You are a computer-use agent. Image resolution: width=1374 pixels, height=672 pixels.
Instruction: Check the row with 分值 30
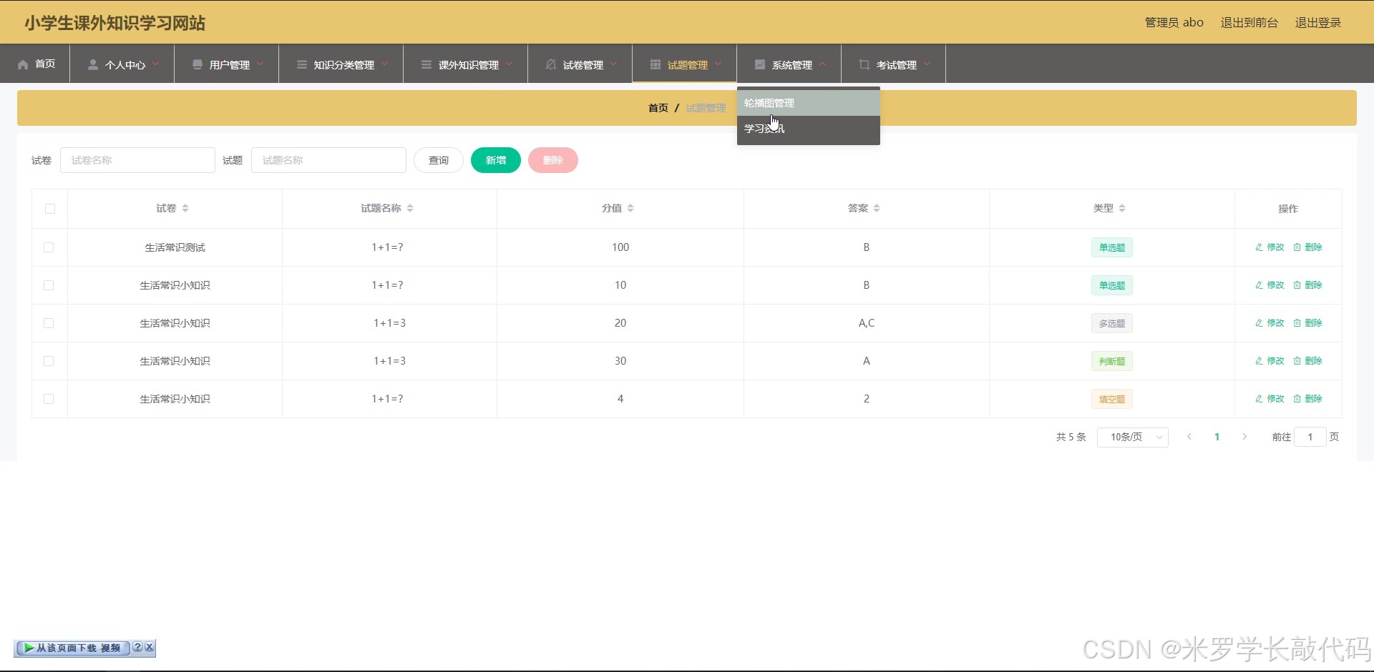pos(49,361)
